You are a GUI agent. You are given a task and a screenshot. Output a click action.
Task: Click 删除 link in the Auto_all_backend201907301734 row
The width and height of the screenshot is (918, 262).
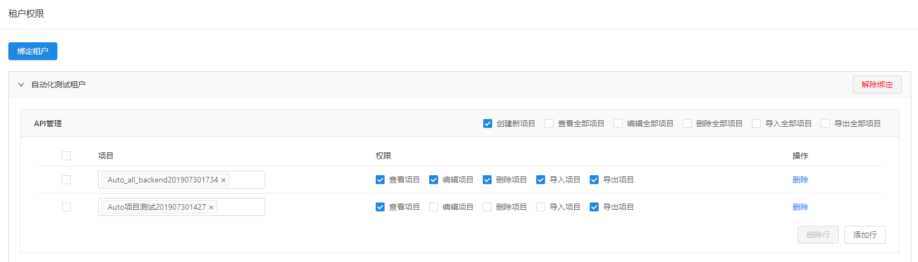click(800, 180)
